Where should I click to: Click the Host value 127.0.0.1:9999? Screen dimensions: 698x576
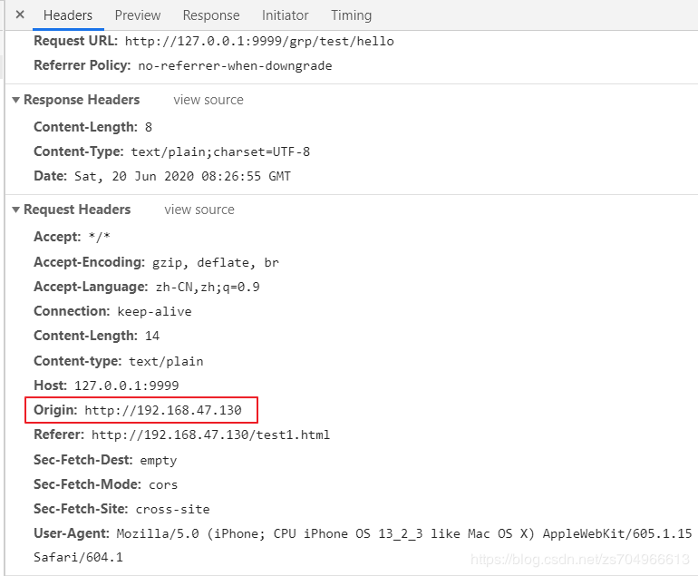pyautogui.click(x=126, y=386)
